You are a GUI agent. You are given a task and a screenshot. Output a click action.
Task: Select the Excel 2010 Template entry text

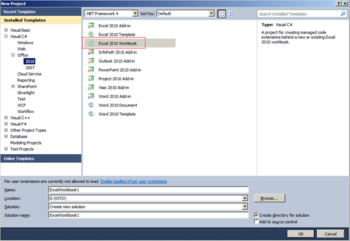pyautogui.click(x=117, y=35)
